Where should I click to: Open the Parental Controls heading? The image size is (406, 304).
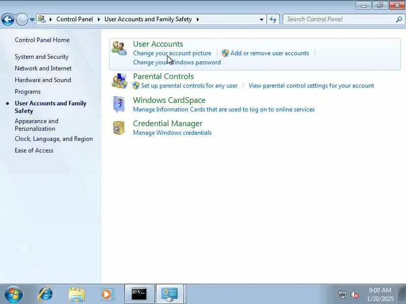pos(163,77)
